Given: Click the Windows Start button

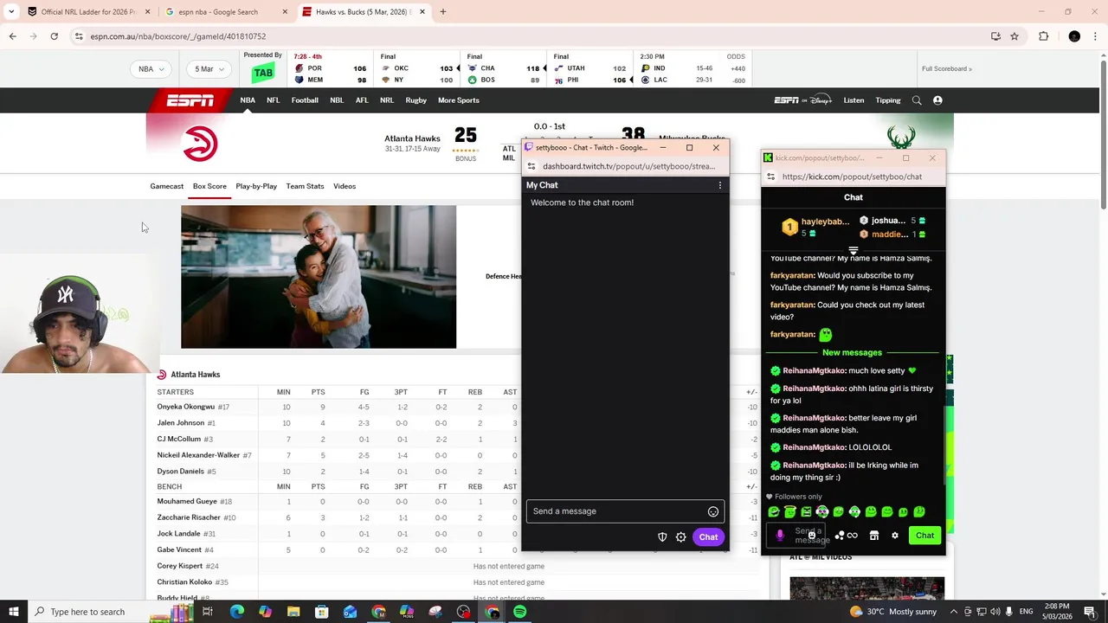Looking at the screenshot, I should [13, 612].
